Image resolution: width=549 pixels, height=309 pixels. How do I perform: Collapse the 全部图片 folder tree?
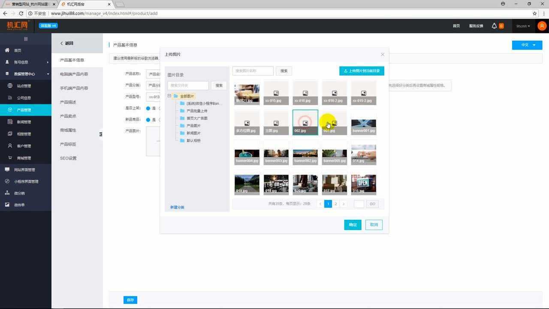point(169,96)
